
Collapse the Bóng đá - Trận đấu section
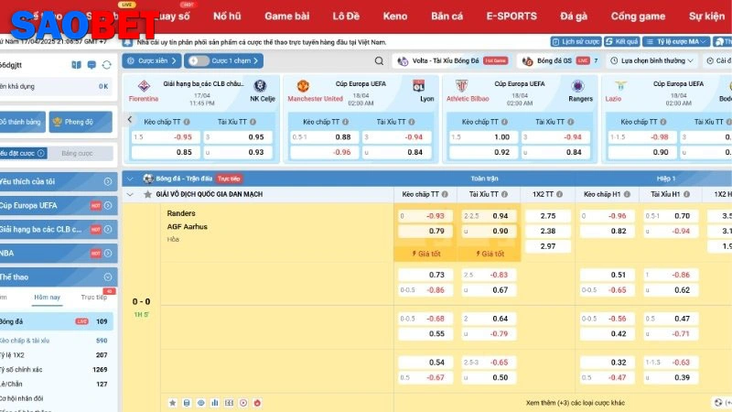click(130, 179)
